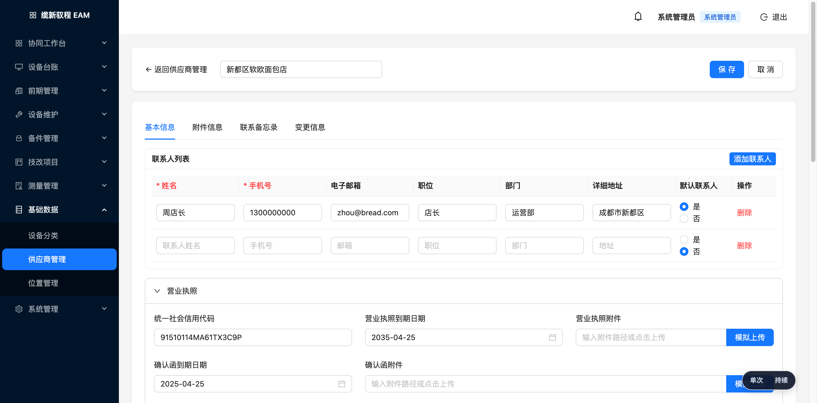Click the 前期管理 sidebar icon

19,91
